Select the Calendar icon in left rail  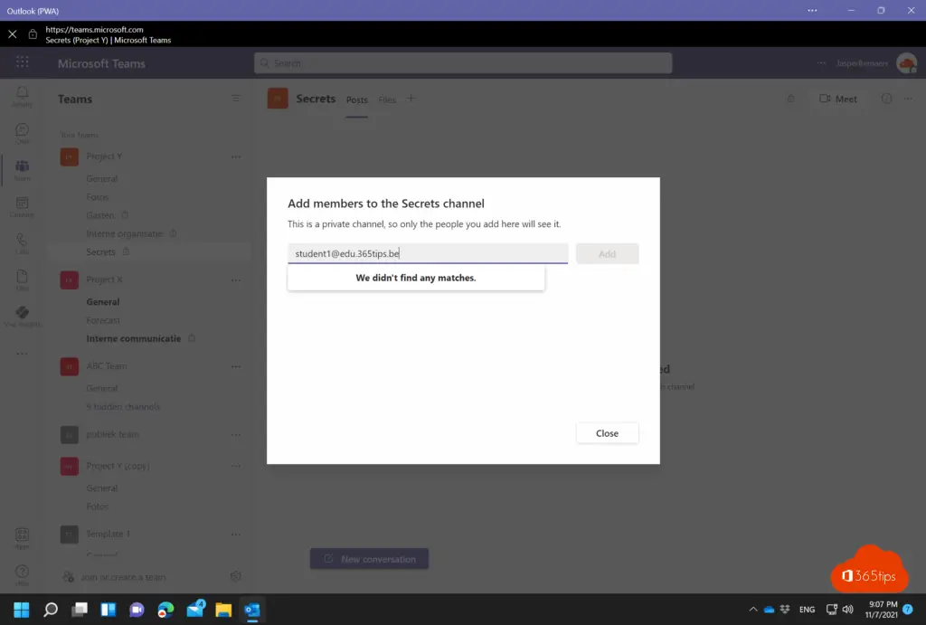[x=22, y=207]
